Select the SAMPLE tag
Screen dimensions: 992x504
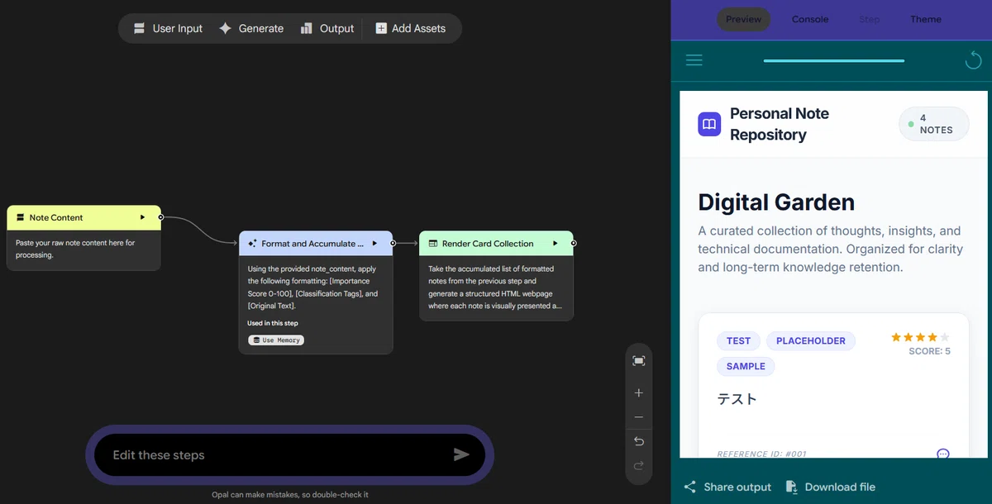point(746,366)
